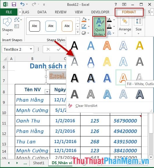Screen dimensions: 154x168
Task: Choose the gold gradient WordArt A in top row
Action: tap(139, 45)
